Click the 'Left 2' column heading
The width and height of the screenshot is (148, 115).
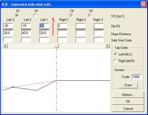[28, 20]
